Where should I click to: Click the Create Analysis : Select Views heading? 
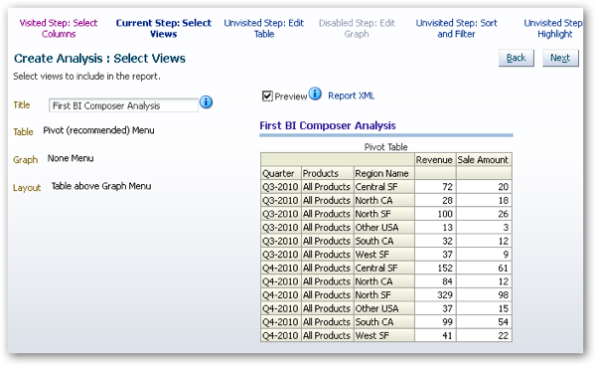(99, 59)
